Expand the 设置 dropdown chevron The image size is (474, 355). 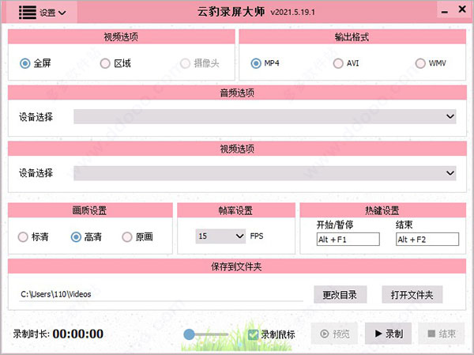pos(62,13)
